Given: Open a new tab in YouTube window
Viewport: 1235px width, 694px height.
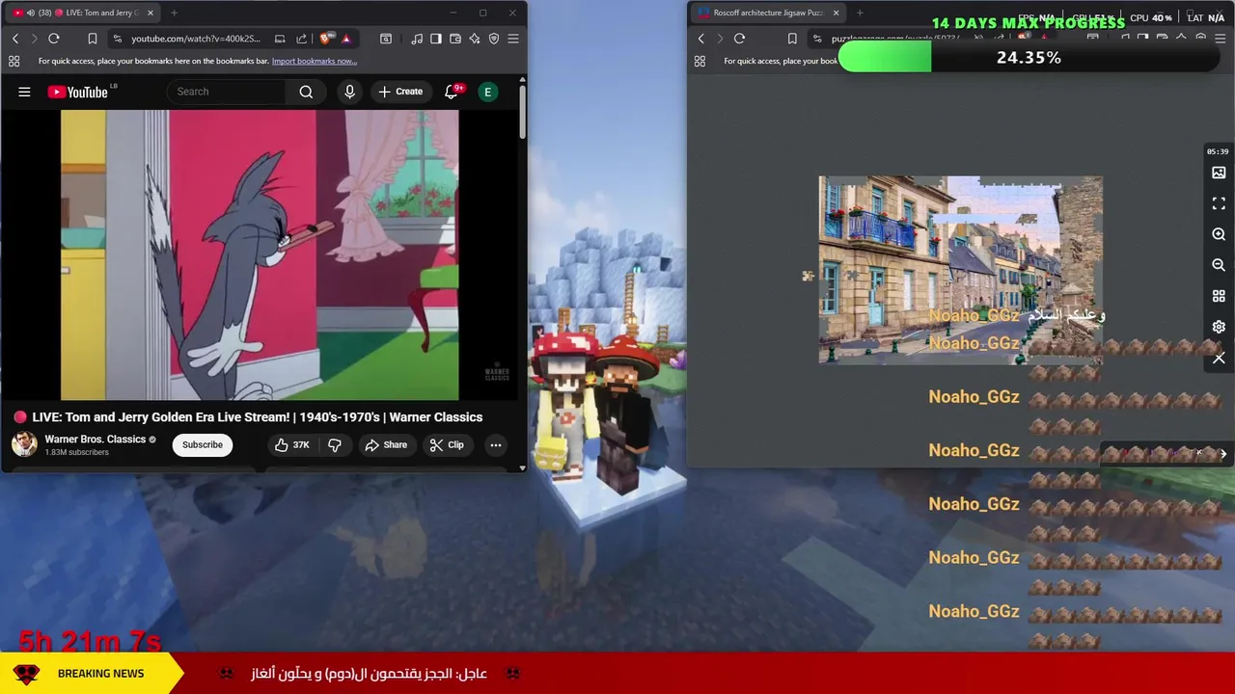Looking at the screenshot, I should pos(174,13).
